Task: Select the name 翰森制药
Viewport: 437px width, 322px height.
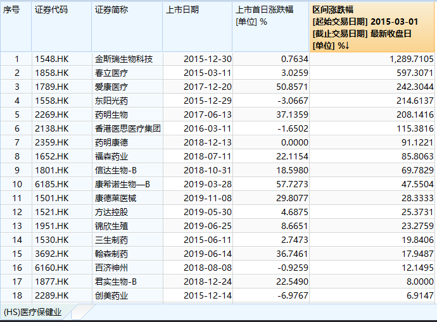Action: [111, 254]
